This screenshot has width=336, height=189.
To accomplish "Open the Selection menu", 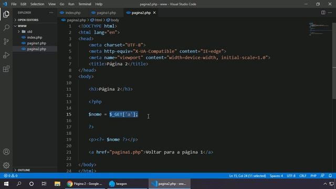I will tap(37, 4).
